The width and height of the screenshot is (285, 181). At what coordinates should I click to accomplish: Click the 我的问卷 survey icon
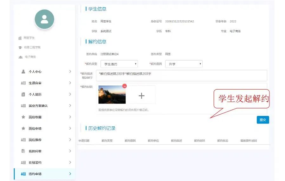click(x=23, y=151)
